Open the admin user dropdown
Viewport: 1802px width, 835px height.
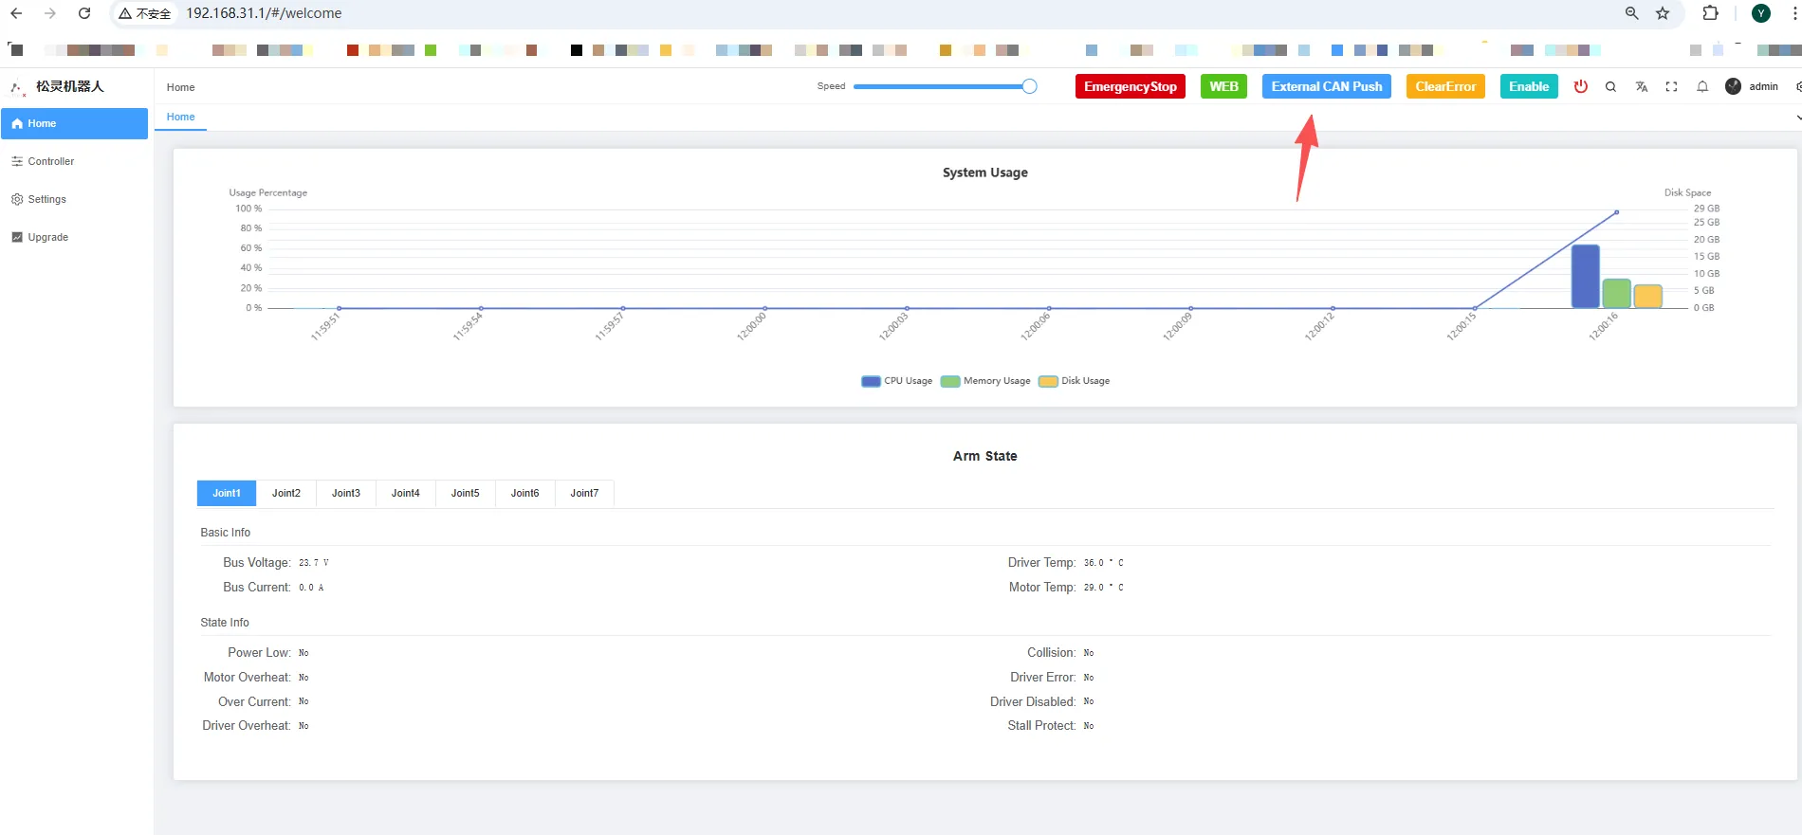1752,86
